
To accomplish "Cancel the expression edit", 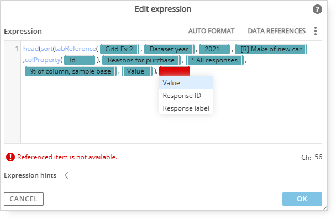I will tap(24, 199).
